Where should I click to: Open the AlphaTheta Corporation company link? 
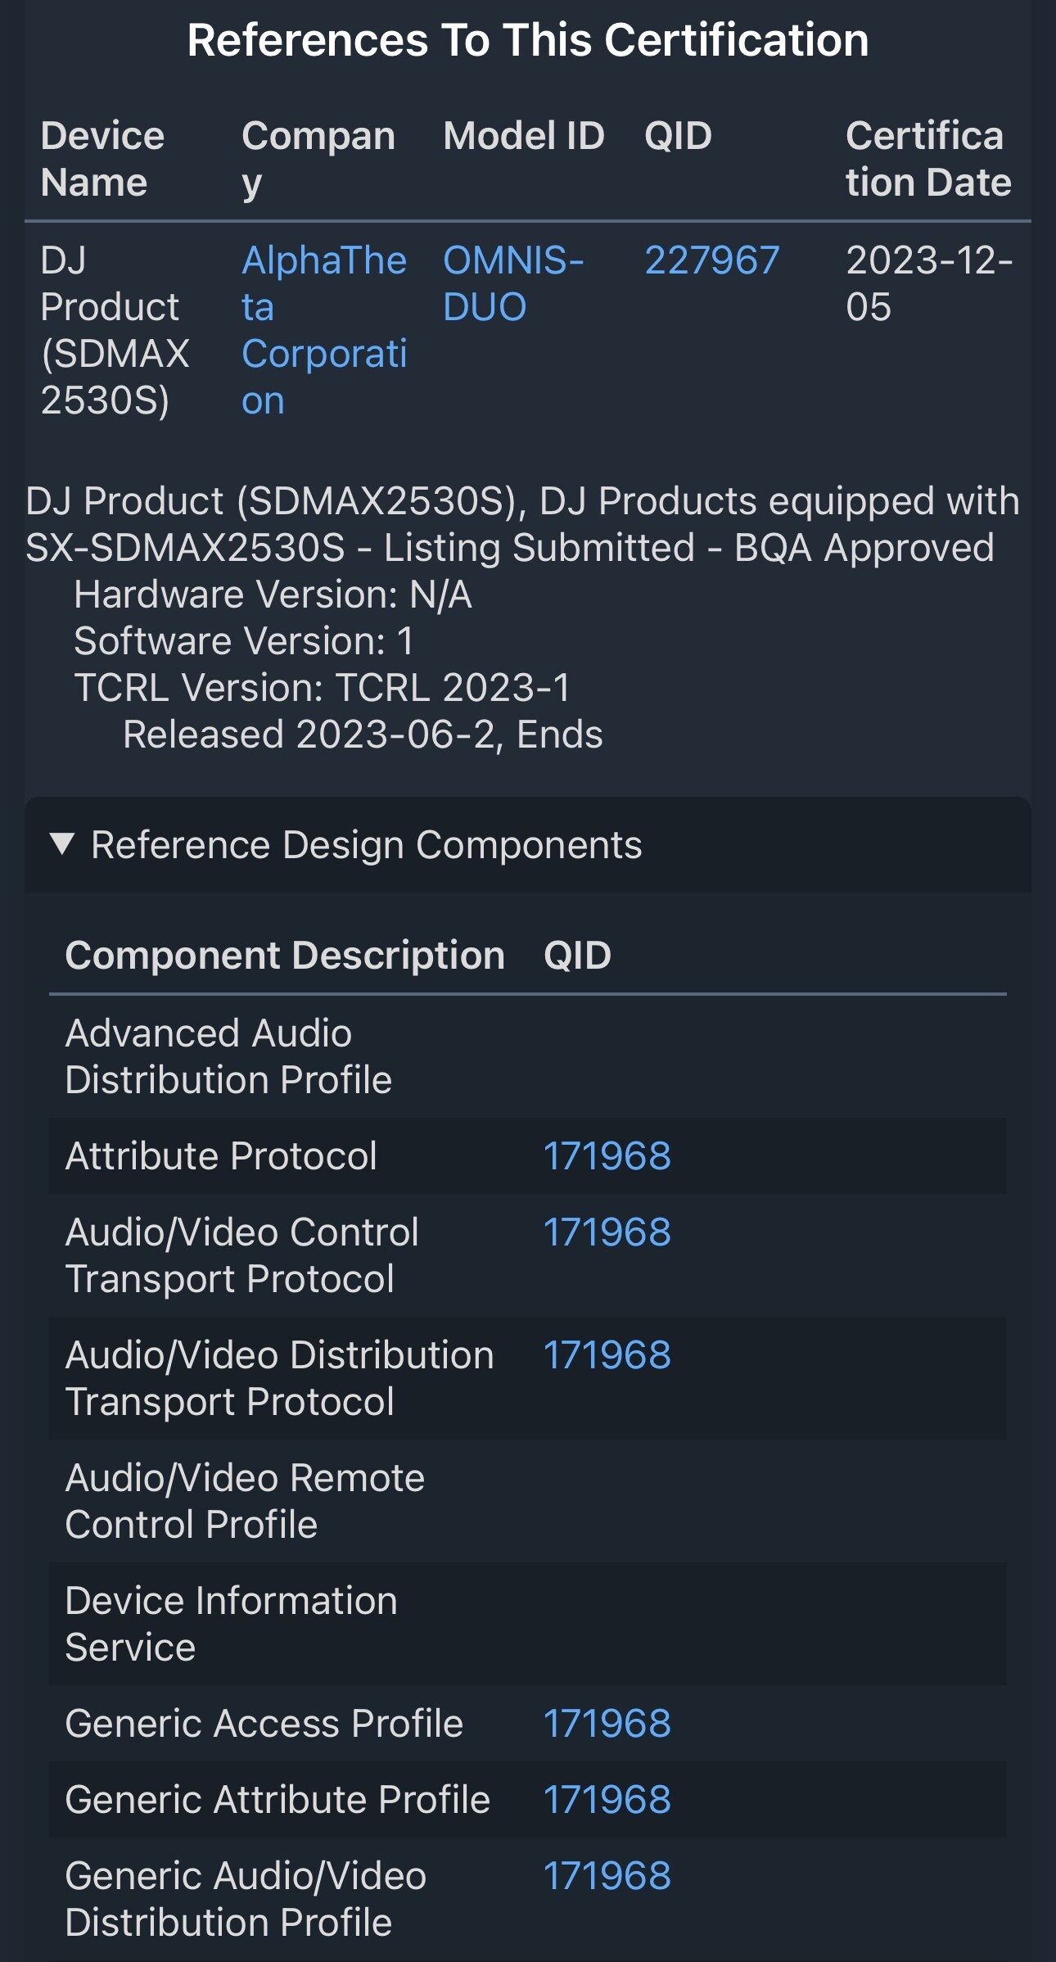(x=324, y=330)
